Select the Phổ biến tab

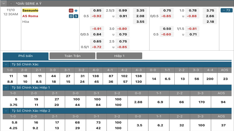25,56
